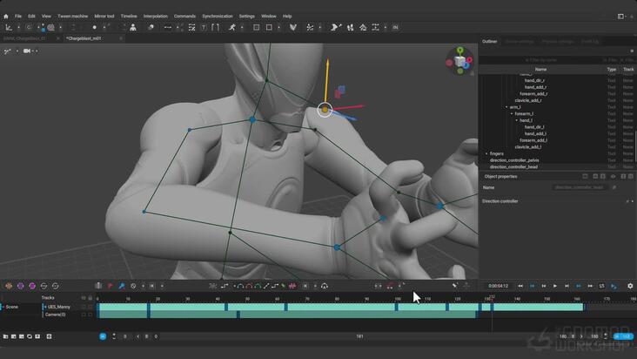
Task: Click the viewport mode icon at top-left of viewport
Action: (x=7, y=51)
